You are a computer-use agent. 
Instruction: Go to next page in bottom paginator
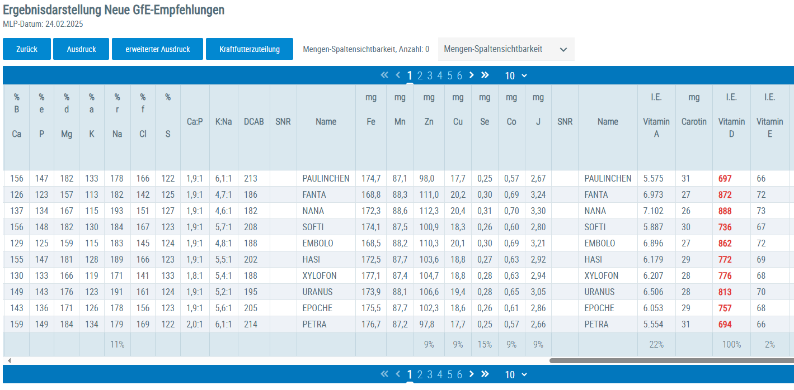tap(472, 374)
